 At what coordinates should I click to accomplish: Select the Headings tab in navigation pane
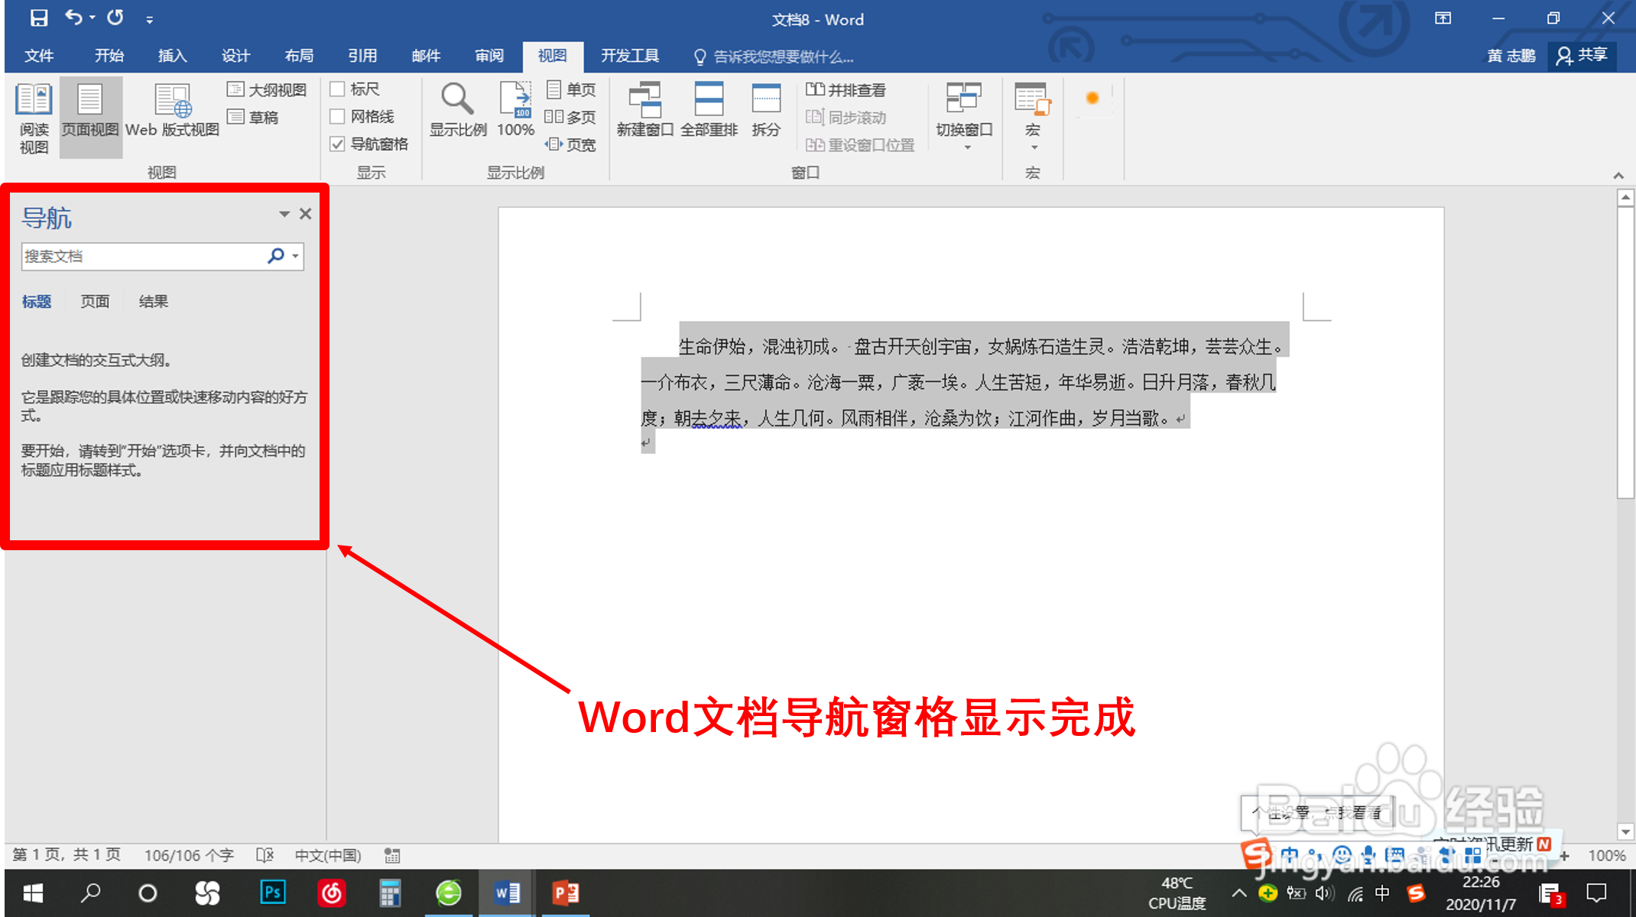point(37,301)
